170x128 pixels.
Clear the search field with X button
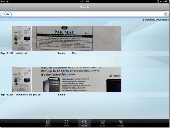(x=166, y=14)
